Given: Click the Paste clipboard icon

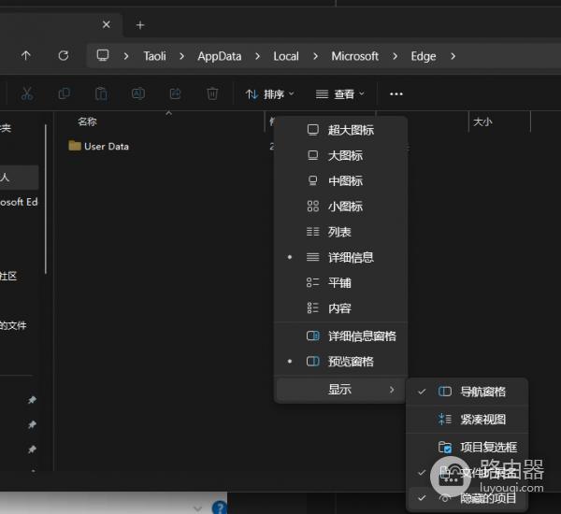Looking at the screenshot, I should [x=101, y=93].
